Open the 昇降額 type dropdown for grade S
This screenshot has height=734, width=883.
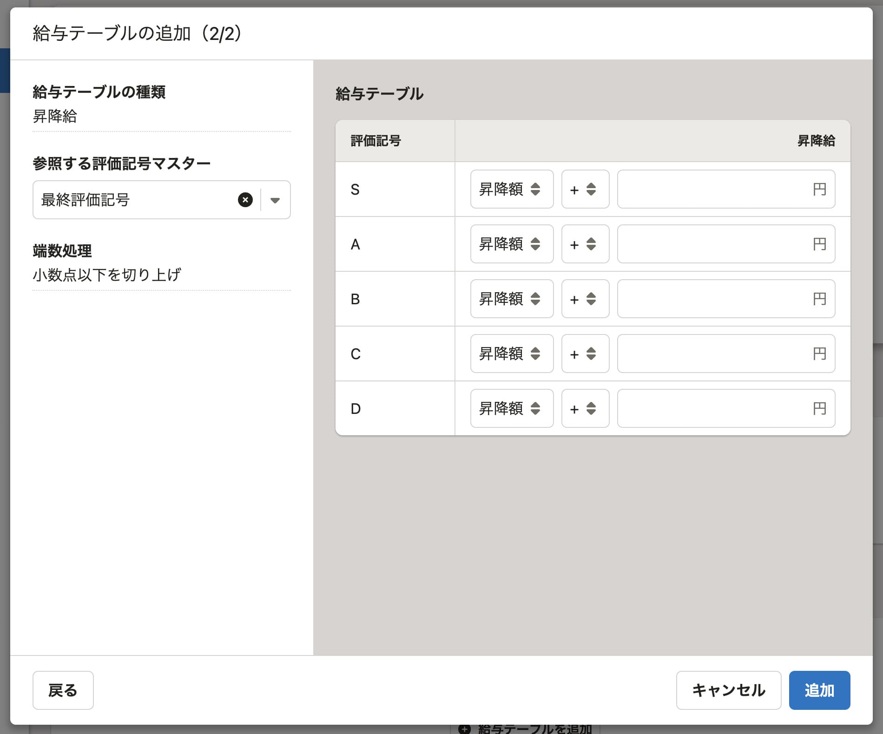511,189
